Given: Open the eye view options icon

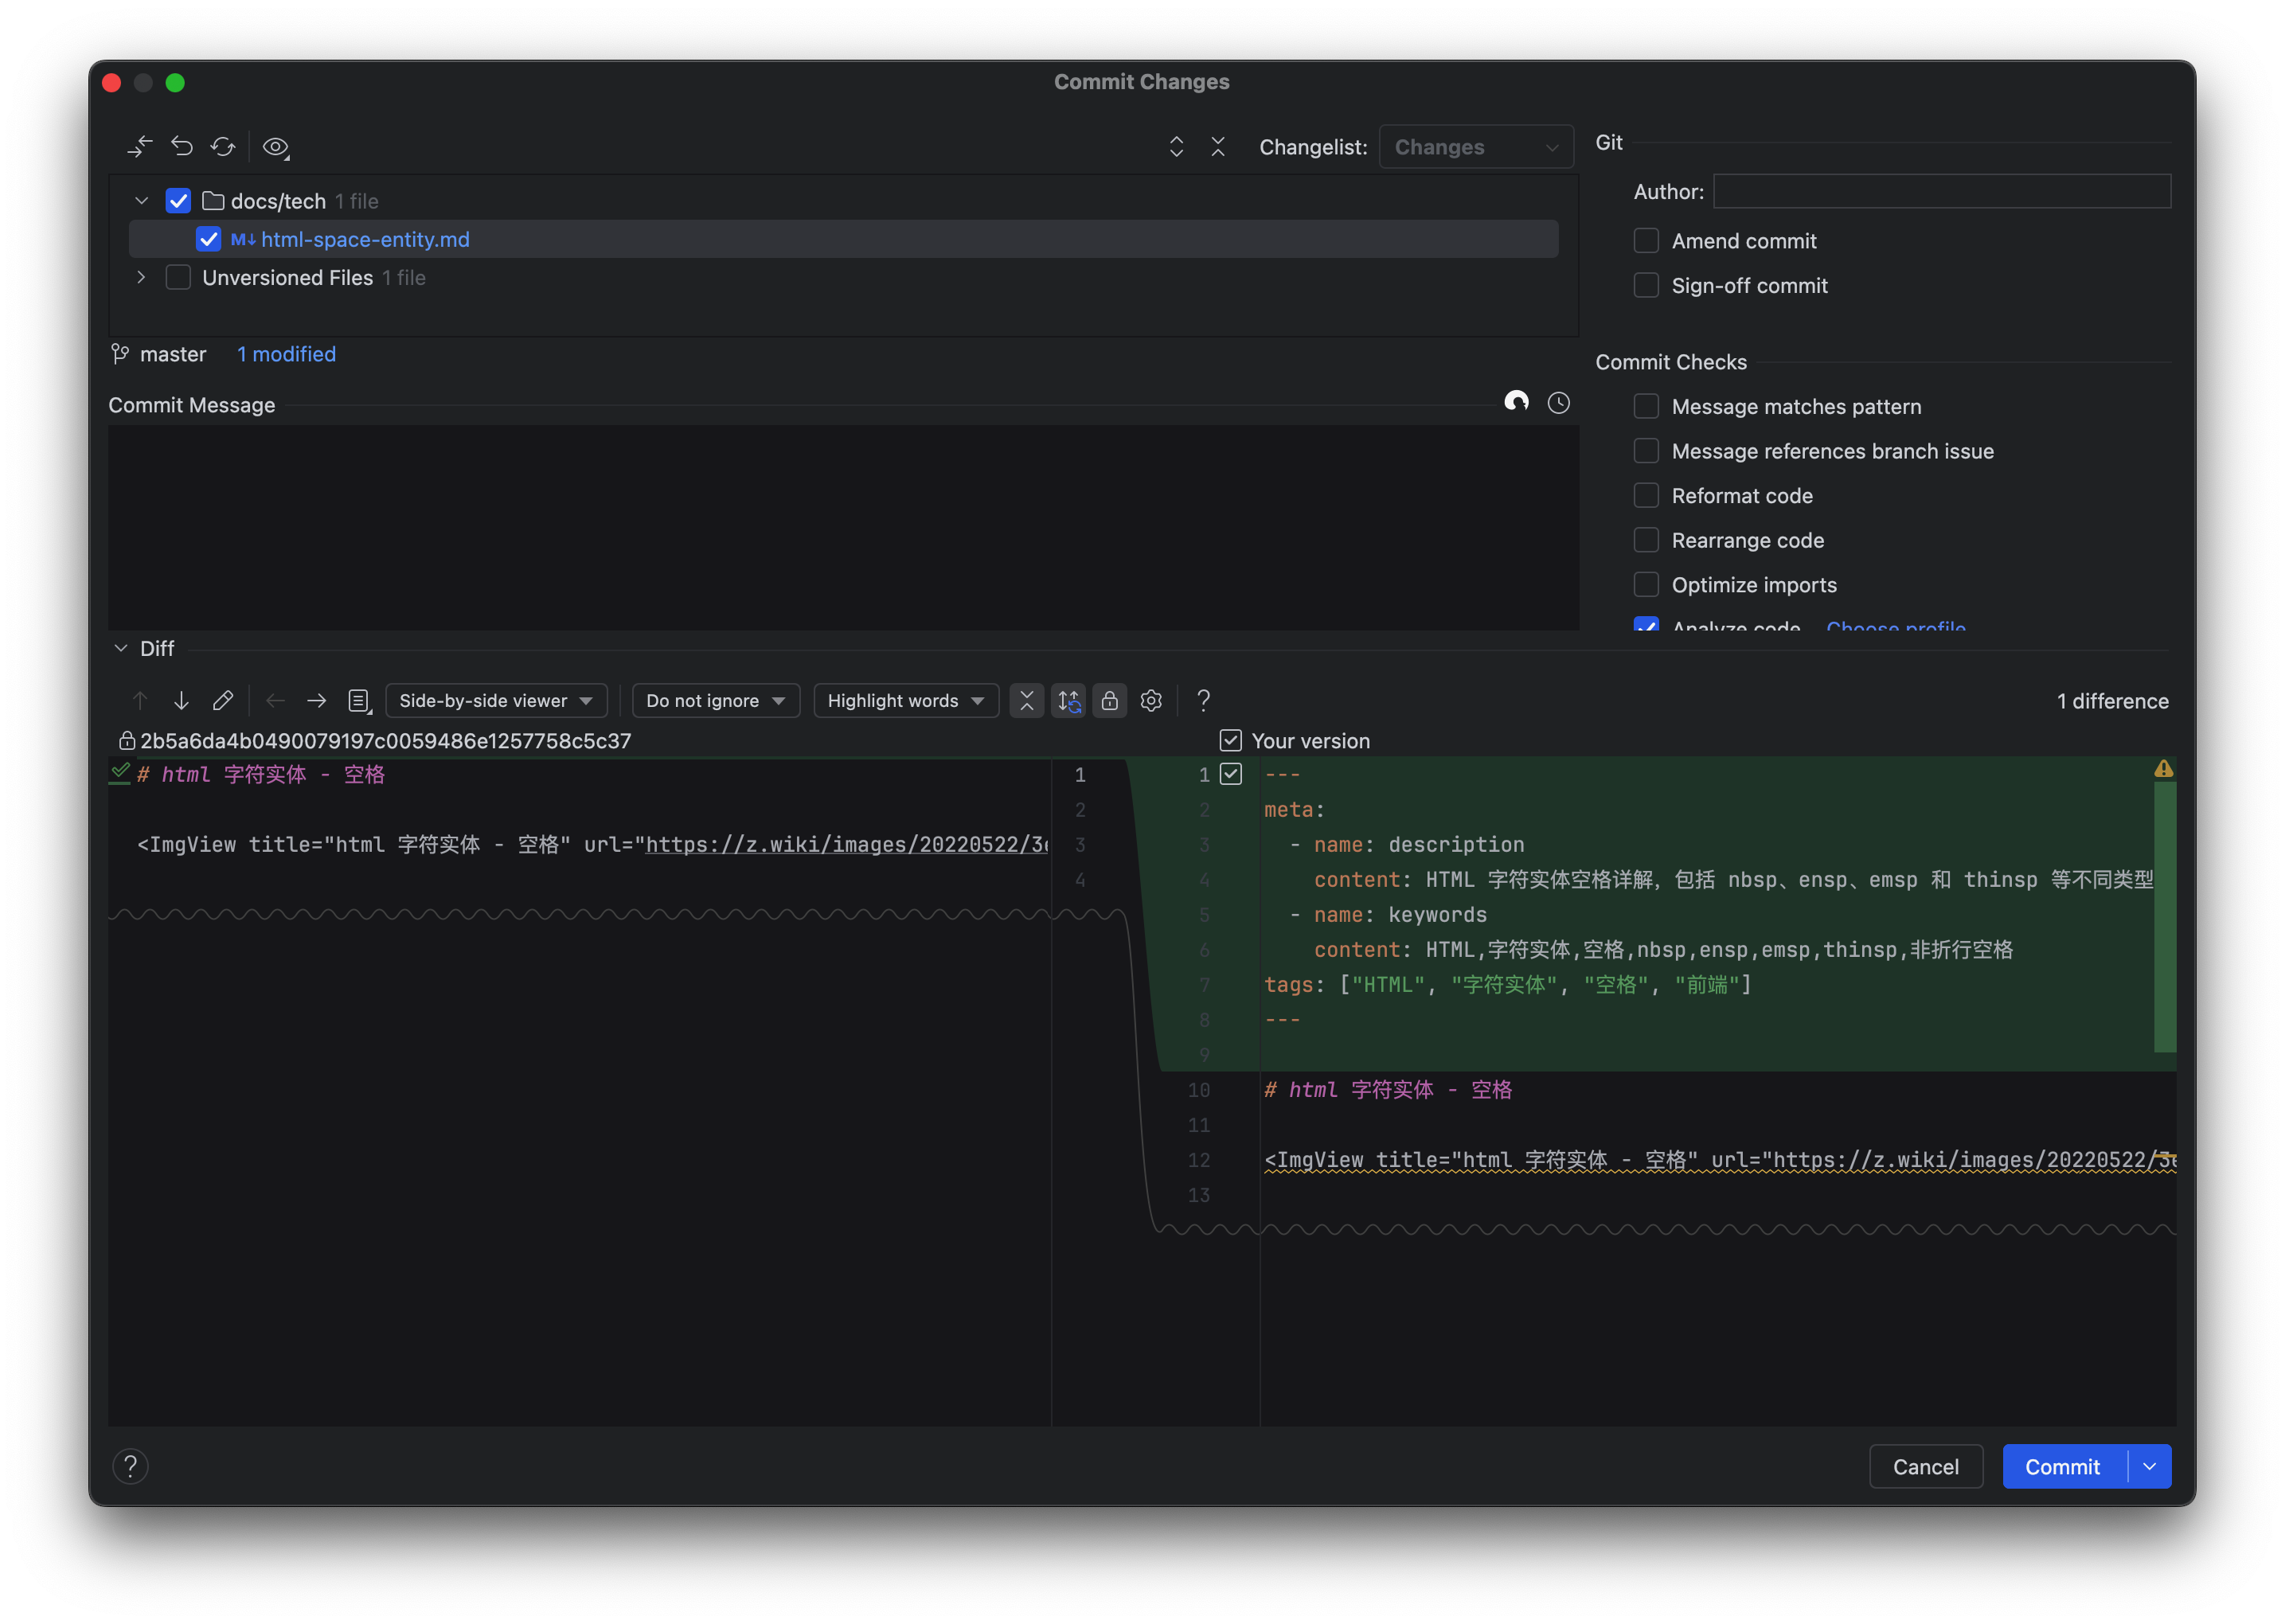Looking at the screenshot, I should [275, 147].
